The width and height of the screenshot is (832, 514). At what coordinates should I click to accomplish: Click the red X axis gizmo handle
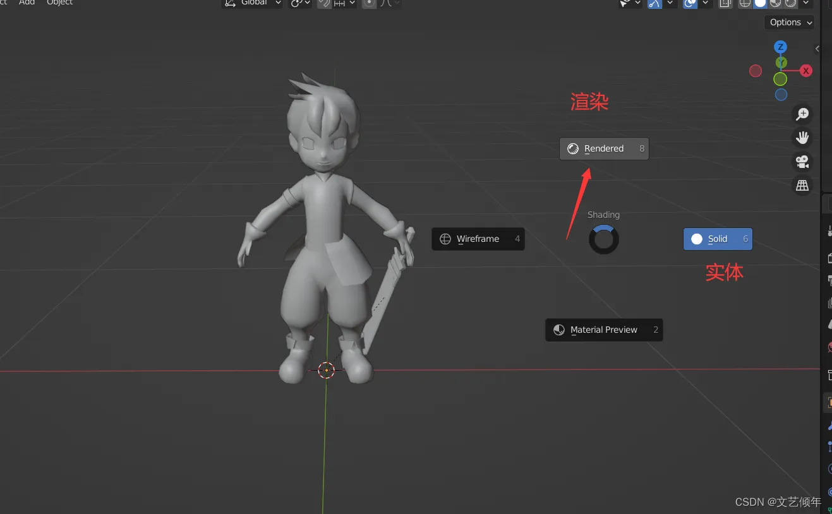(x=806, y=71)
